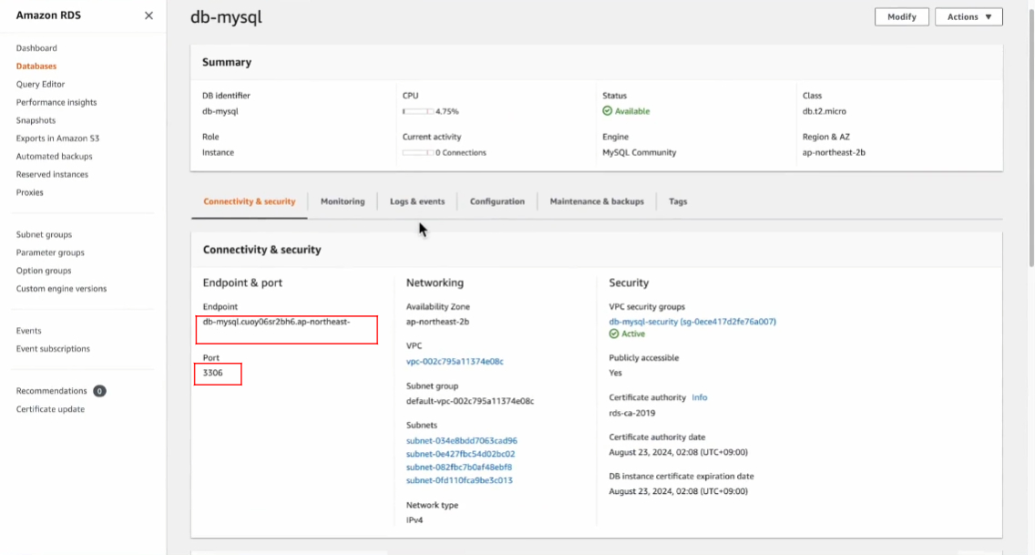Open subnet-082fbc7b0af48ebf8 link
The width and height of the screenshot is (1035, 555).
459,468
